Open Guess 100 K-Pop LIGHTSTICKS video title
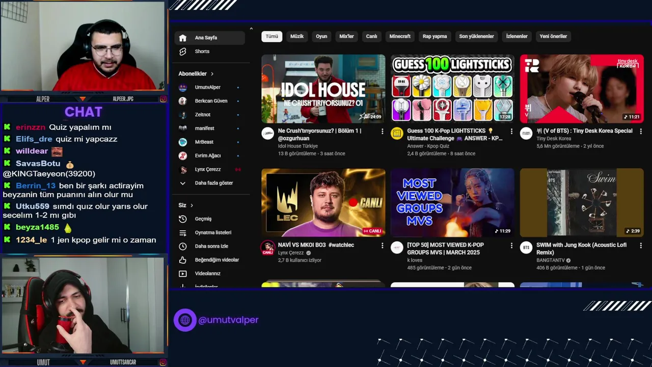 tap(455, 135)
